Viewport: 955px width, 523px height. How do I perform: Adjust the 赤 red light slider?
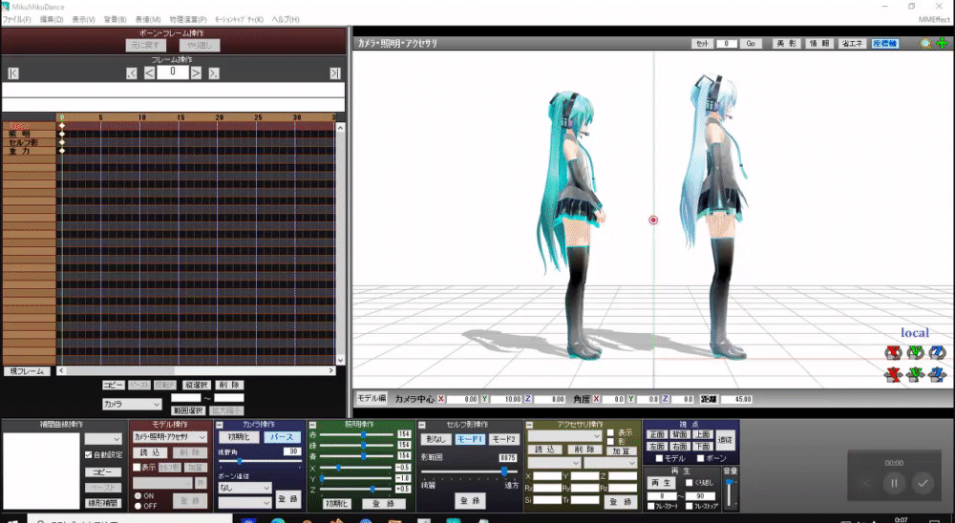[355, 434]
